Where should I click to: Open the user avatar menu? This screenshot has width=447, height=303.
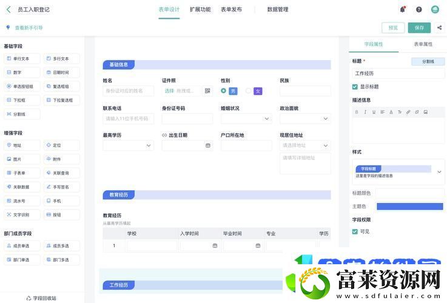(435, 10)
